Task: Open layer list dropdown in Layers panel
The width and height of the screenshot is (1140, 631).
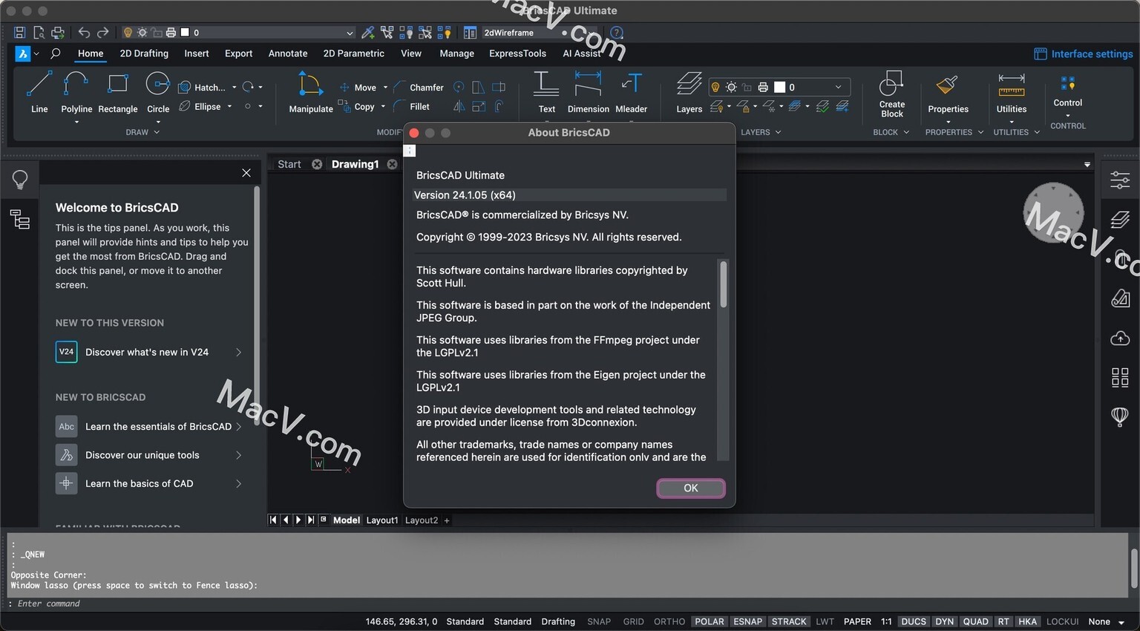Action: tap(839, 87)
